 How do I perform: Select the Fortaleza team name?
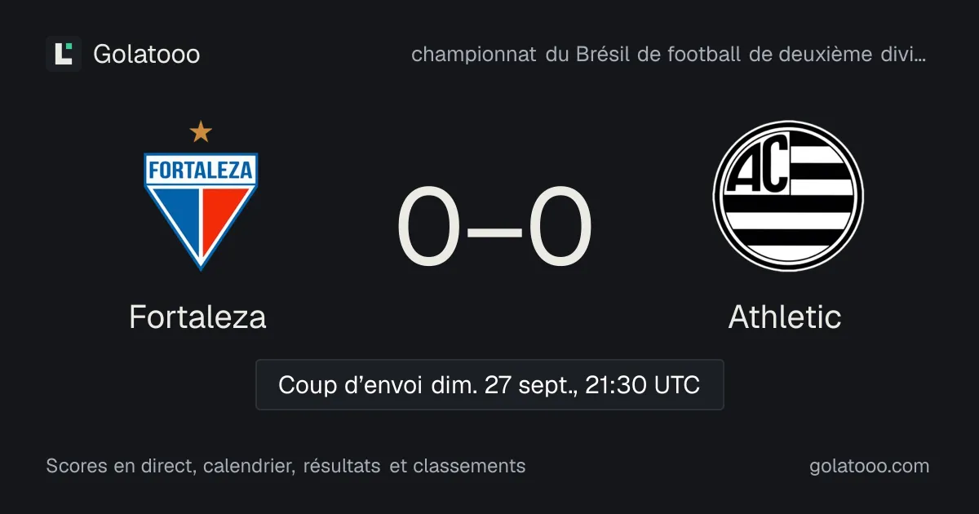coord(197,317)
